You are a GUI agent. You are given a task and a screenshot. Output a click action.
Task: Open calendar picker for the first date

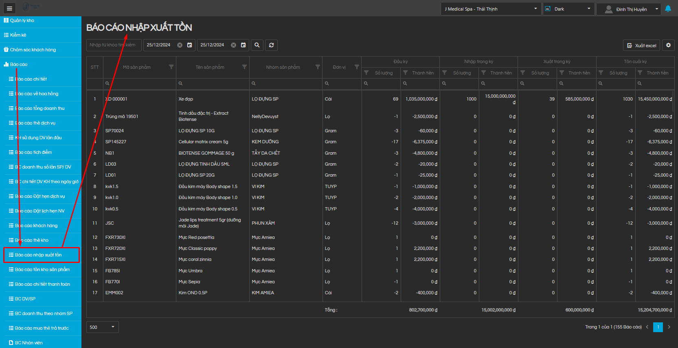[189, 45]
